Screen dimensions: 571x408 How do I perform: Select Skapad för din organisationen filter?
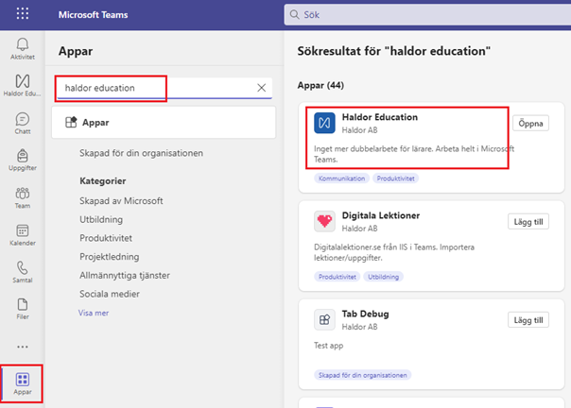[141, 153]
